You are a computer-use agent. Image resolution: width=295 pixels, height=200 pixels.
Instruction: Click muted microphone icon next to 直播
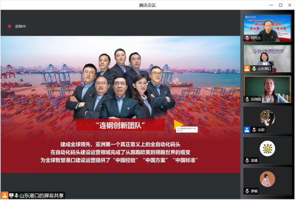tap(247, 161)
